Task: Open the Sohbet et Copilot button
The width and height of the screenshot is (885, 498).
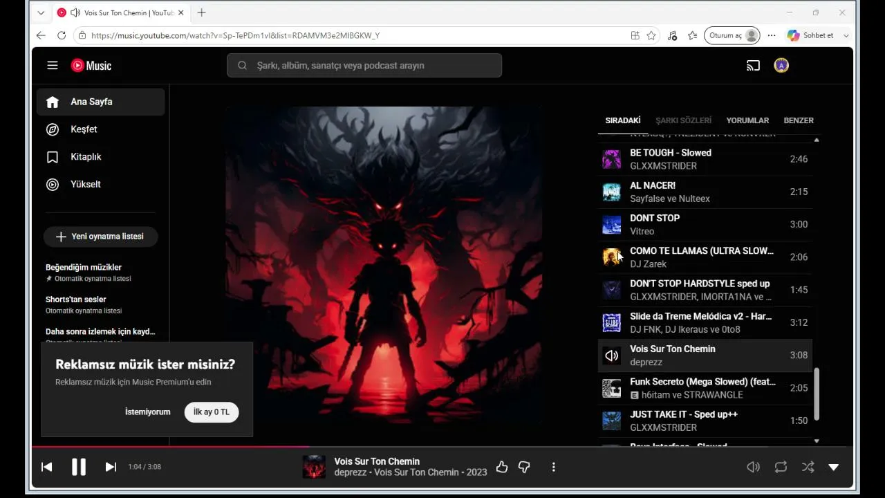Action: point(810,35)
